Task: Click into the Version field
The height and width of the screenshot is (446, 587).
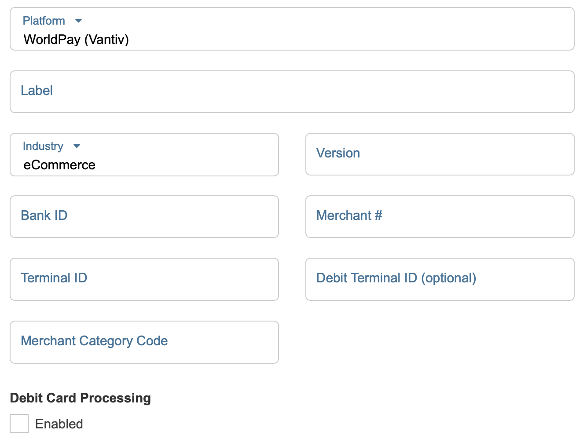Action: (x=440, y=154)
